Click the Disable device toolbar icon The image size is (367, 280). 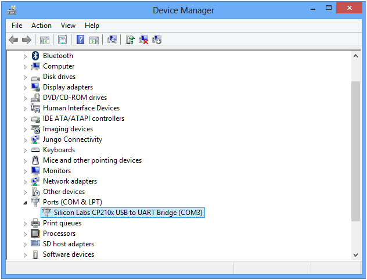pyautogui.click(x=156, y=40)
